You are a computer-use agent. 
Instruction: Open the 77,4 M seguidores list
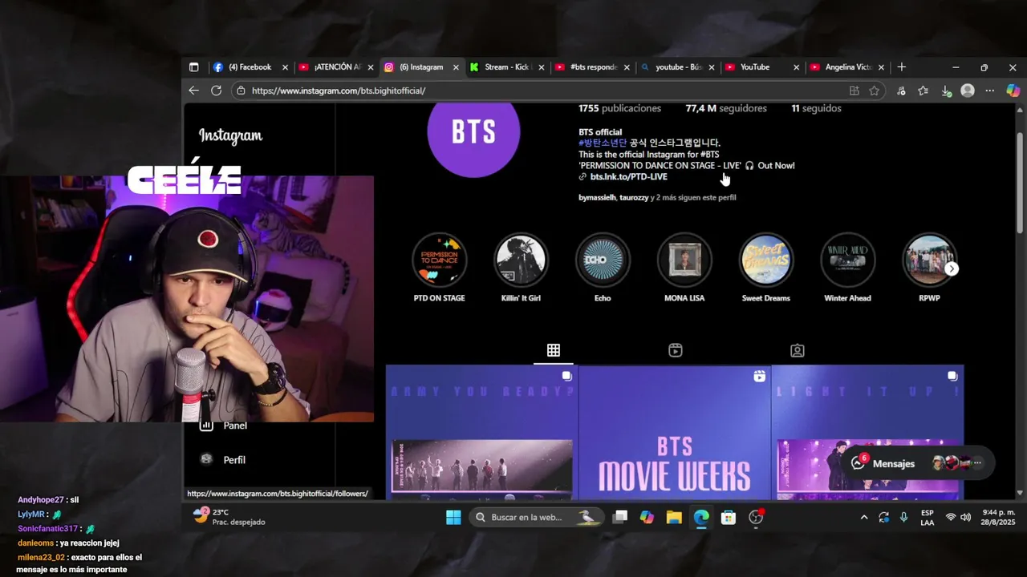tap(726, 108)
